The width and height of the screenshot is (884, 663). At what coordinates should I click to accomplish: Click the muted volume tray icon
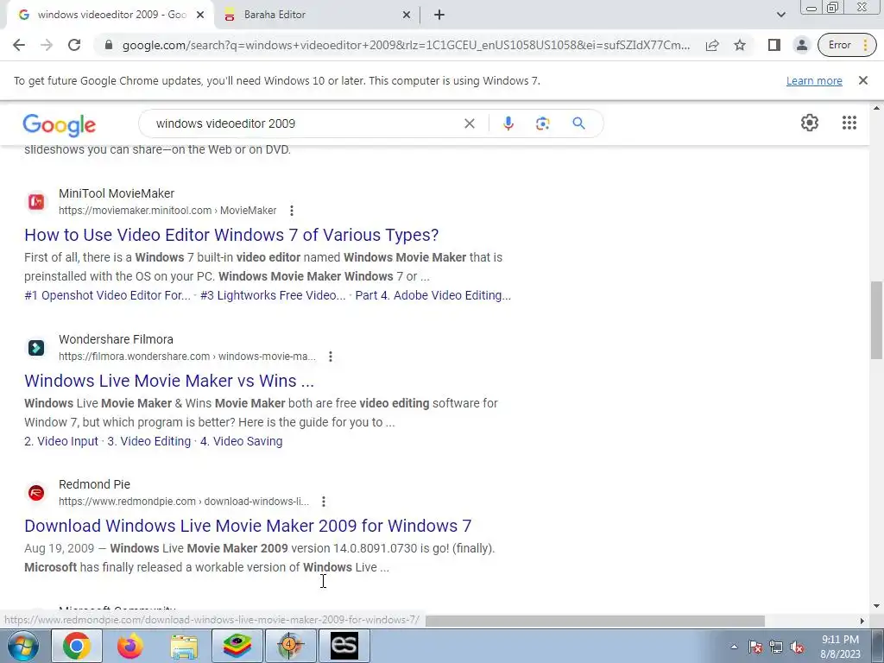[797, 647]
